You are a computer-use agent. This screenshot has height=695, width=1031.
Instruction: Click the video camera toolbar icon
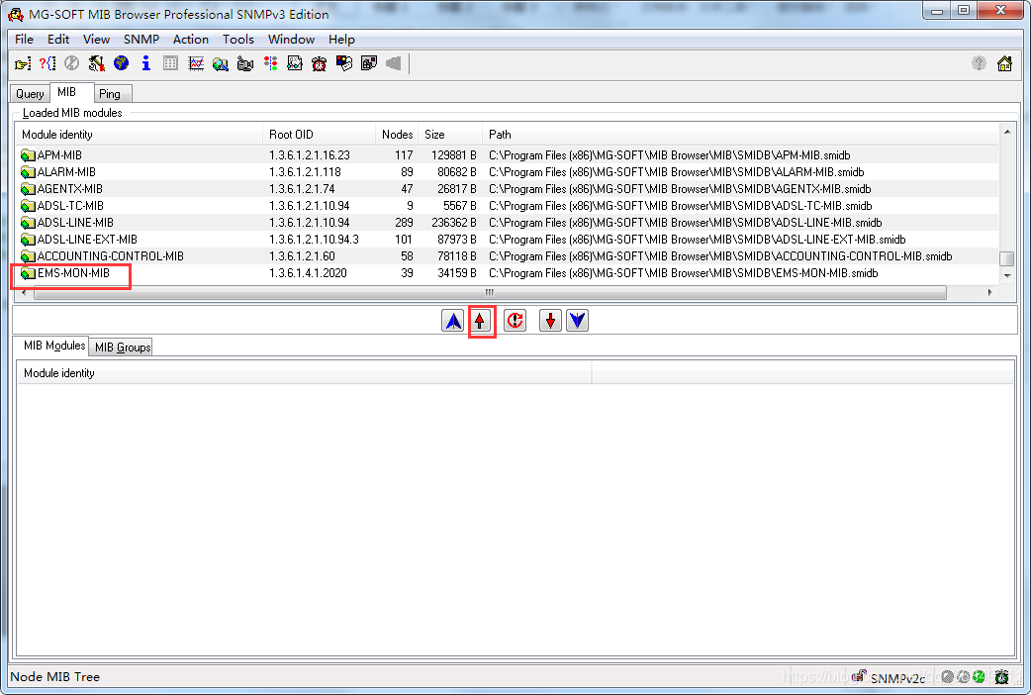[245, 63]
